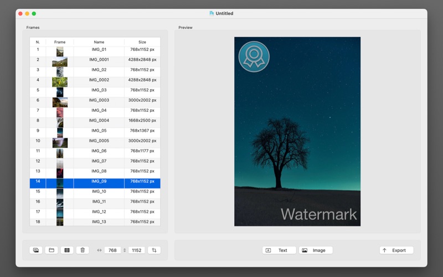Click the Watermark text in the preview
The width and height of the screenshot is (443, 277).
(318, 214)
